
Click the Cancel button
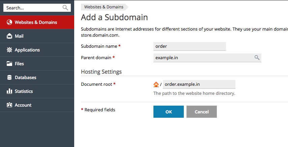click(x=201, y=112)
